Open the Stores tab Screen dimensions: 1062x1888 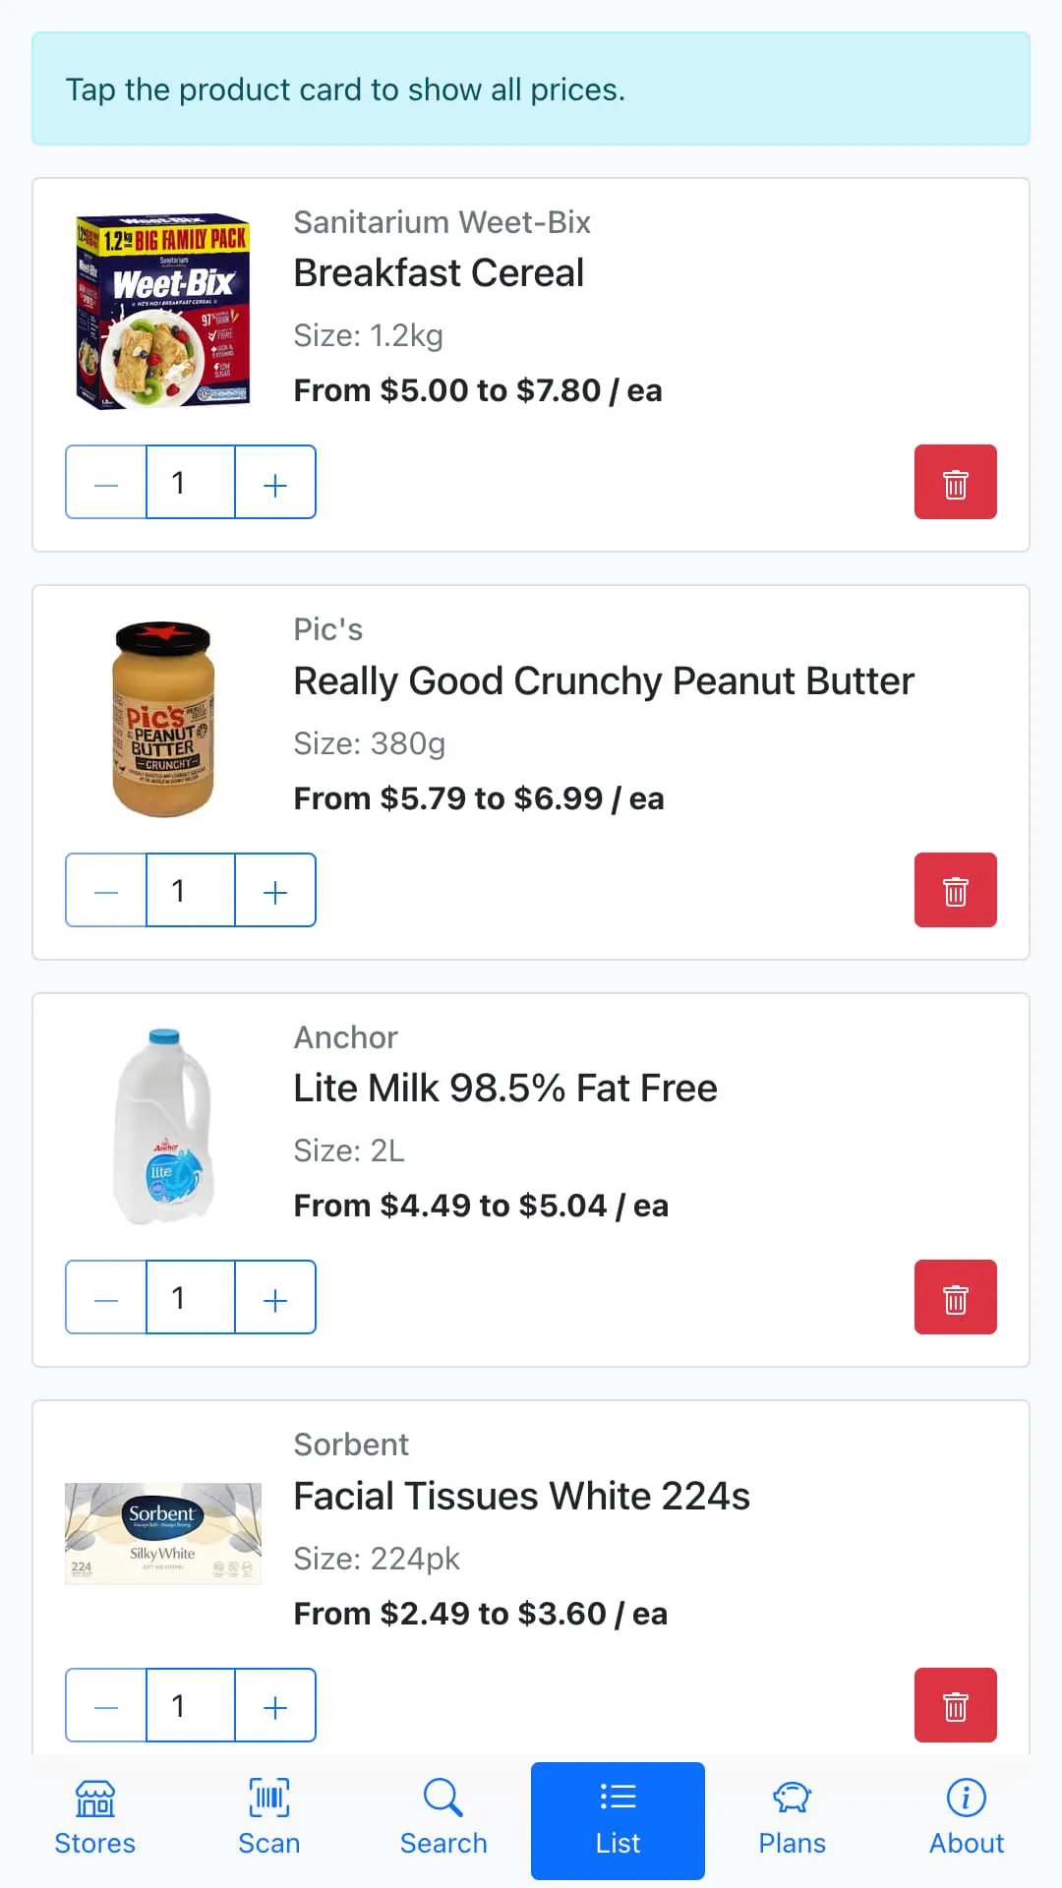pos(94,1819)
